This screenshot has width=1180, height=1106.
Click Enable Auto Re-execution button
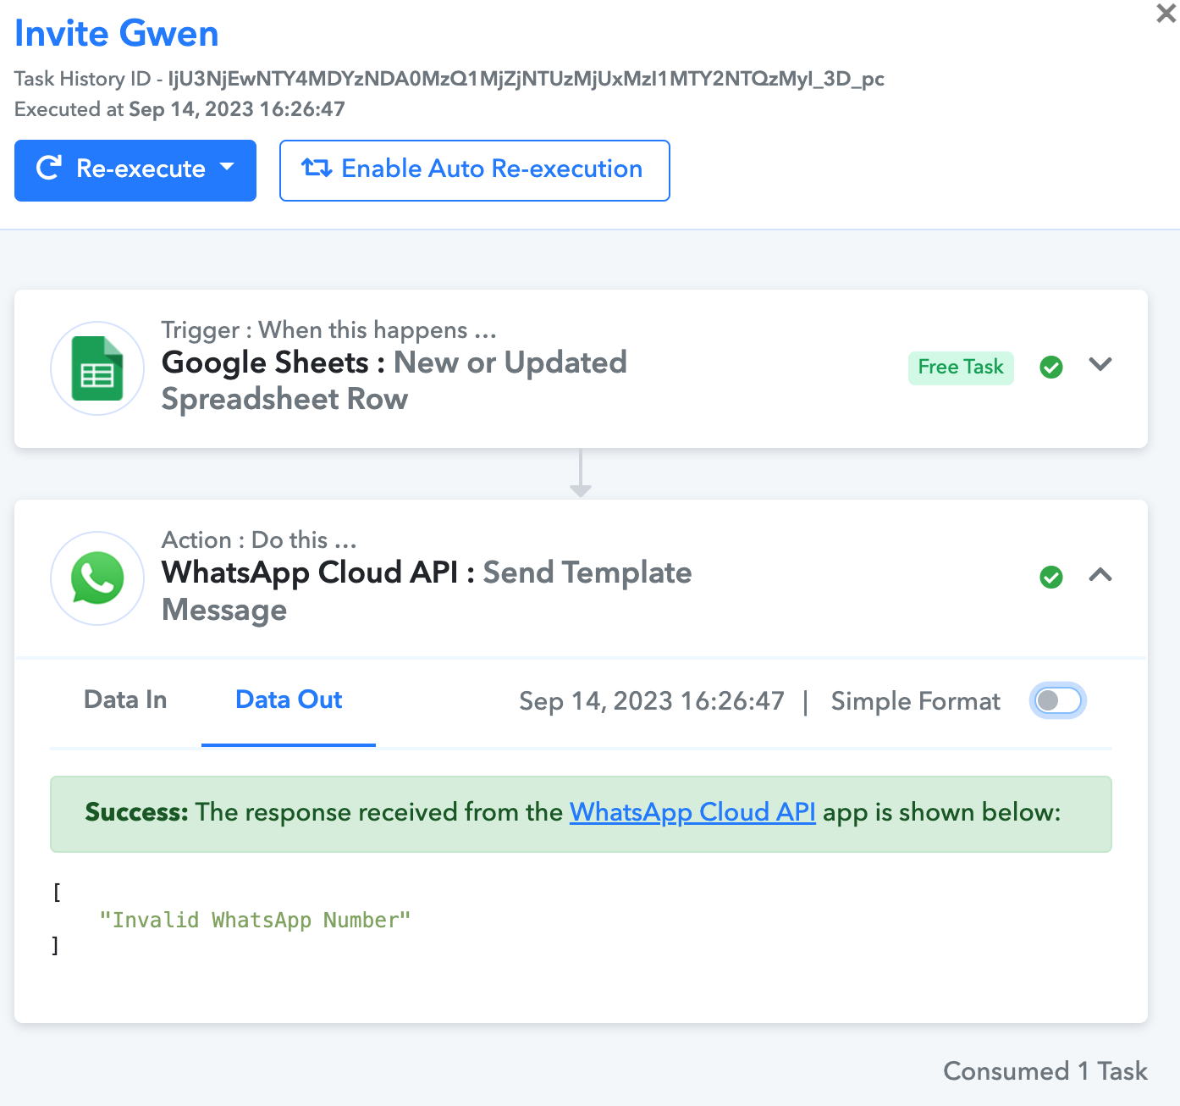tap(475, 170)
